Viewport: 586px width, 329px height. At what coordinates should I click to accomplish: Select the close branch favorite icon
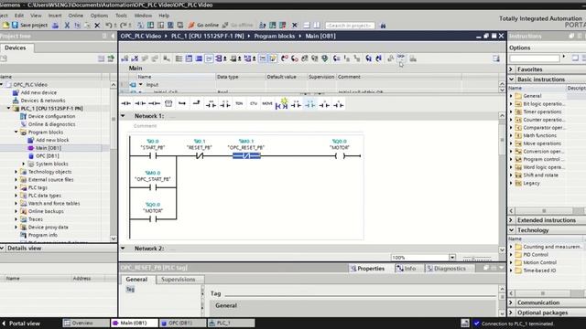196,103
